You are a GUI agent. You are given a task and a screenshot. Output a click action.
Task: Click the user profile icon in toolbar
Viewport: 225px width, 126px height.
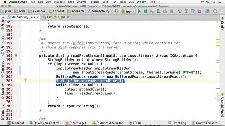coord(222,12)
